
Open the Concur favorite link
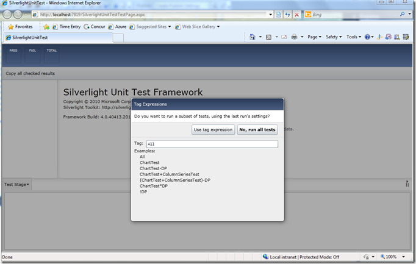[x=95, y=27]
